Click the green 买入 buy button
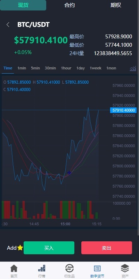 tap(49, 248)
